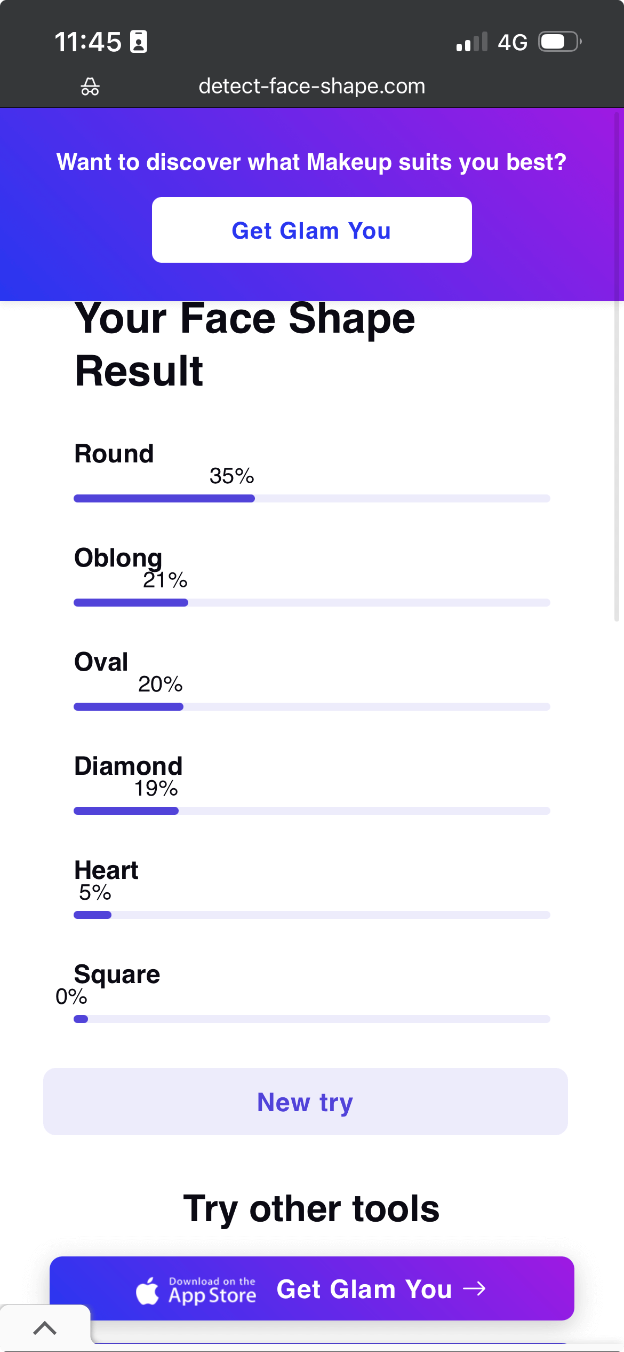Click the Round 35% progress bar
Image resolution: width=624 pixels, height=1352 pixels.
pyautogui.click(x=311, y=499)
